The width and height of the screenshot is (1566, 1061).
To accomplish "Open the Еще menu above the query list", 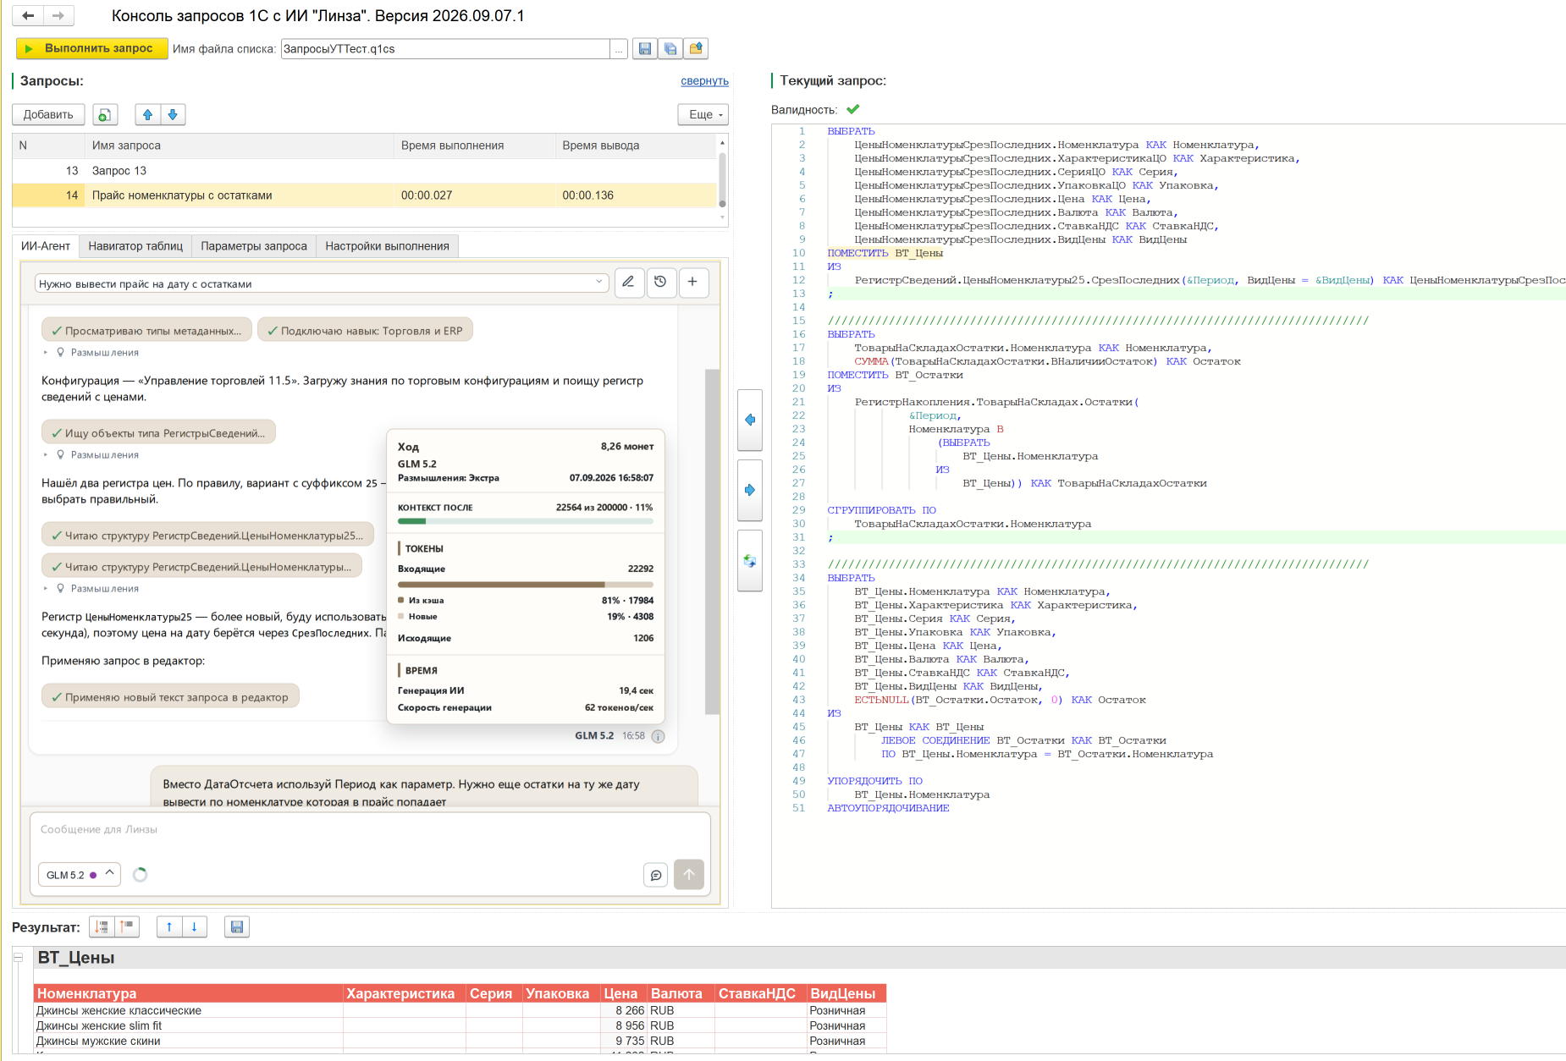I will click(x=703, y=114).
